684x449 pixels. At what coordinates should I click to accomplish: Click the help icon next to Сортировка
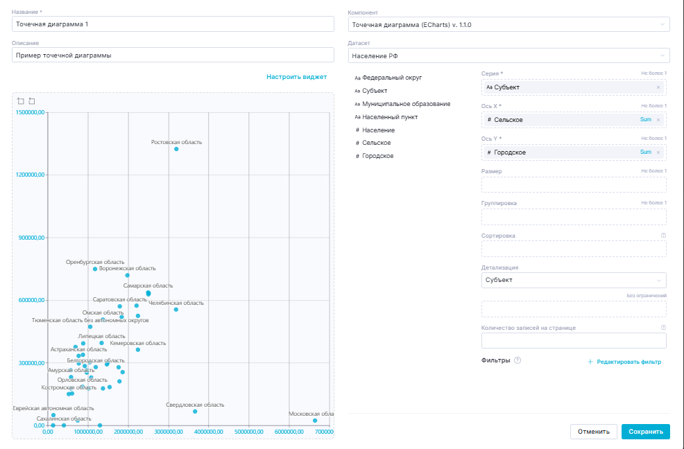coord(663,236)
